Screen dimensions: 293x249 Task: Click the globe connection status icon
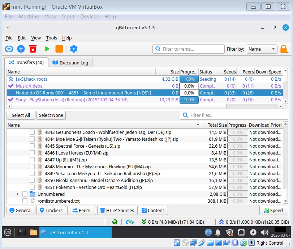coord(115,222)
